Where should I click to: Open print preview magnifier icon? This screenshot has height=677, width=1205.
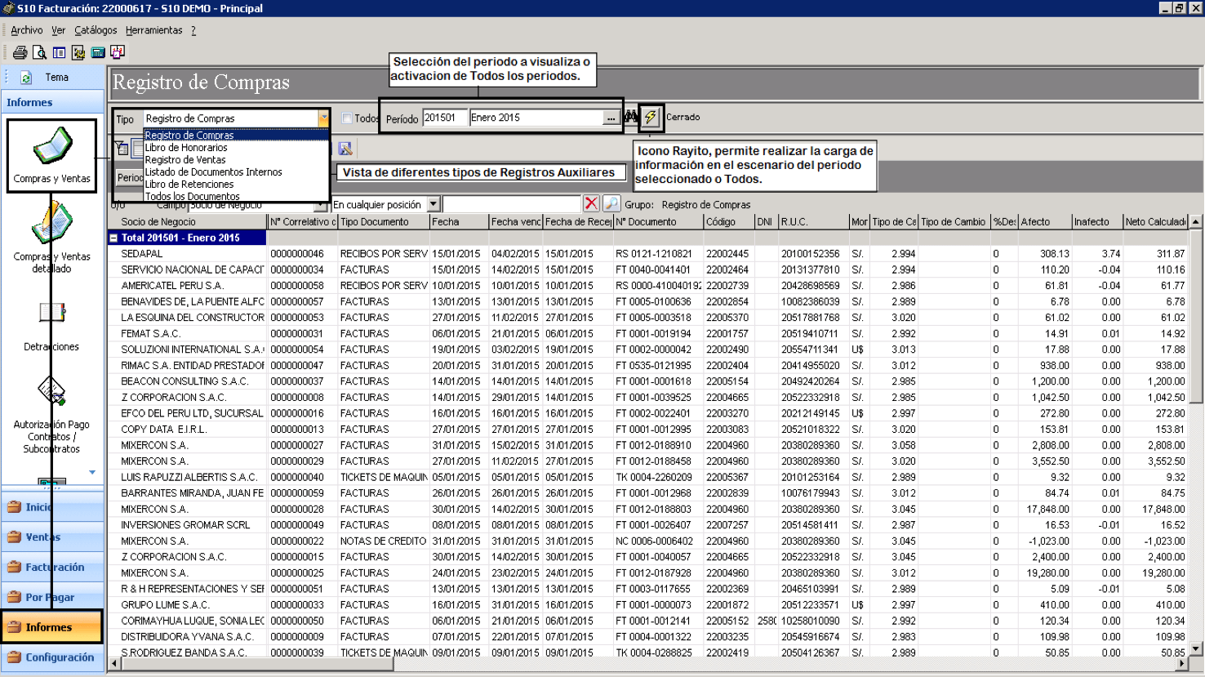[x=39, y=52]
